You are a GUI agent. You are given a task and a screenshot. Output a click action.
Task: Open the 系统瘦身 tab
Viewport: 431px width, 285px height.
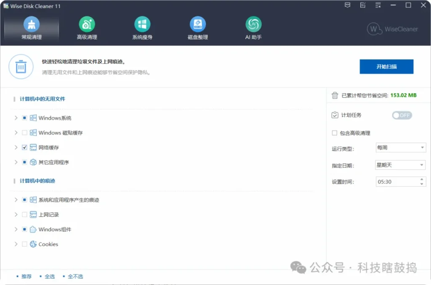click(142, 28)
